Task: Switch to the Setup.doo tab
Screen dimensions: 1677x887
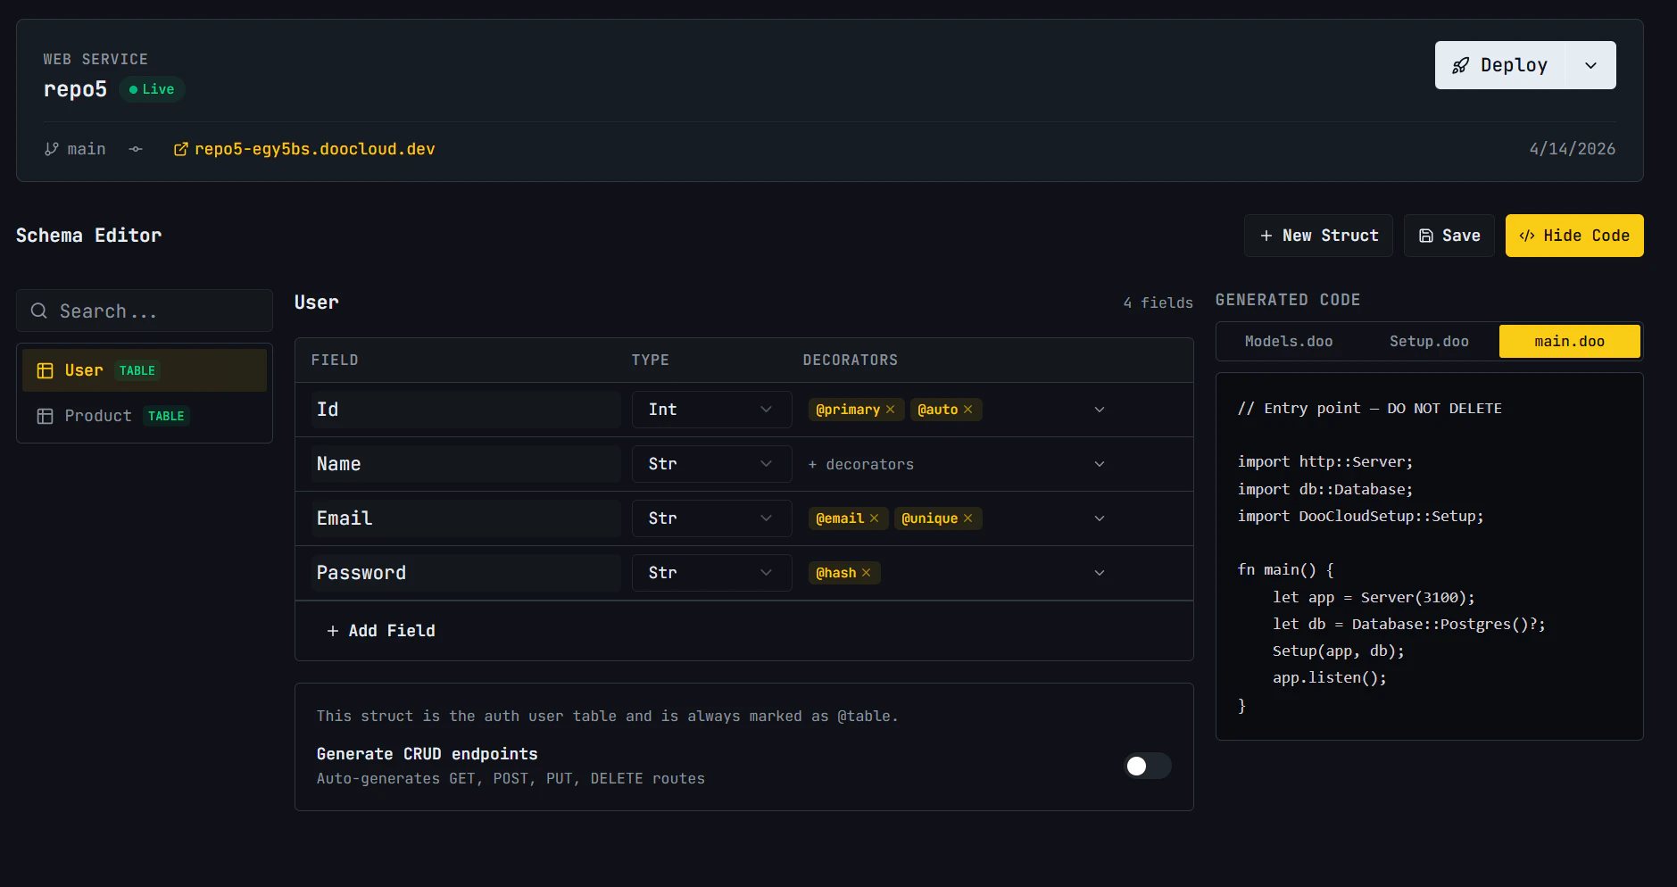Action: click(x=1428, y=341)
